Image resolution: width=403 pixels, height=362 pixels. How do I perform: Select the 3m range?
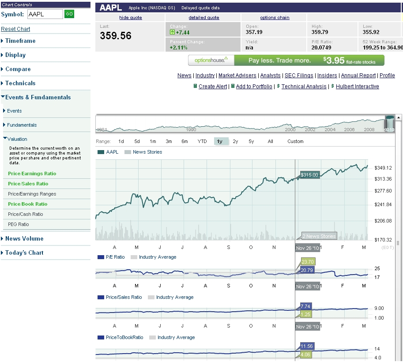(x=169, y=141)
